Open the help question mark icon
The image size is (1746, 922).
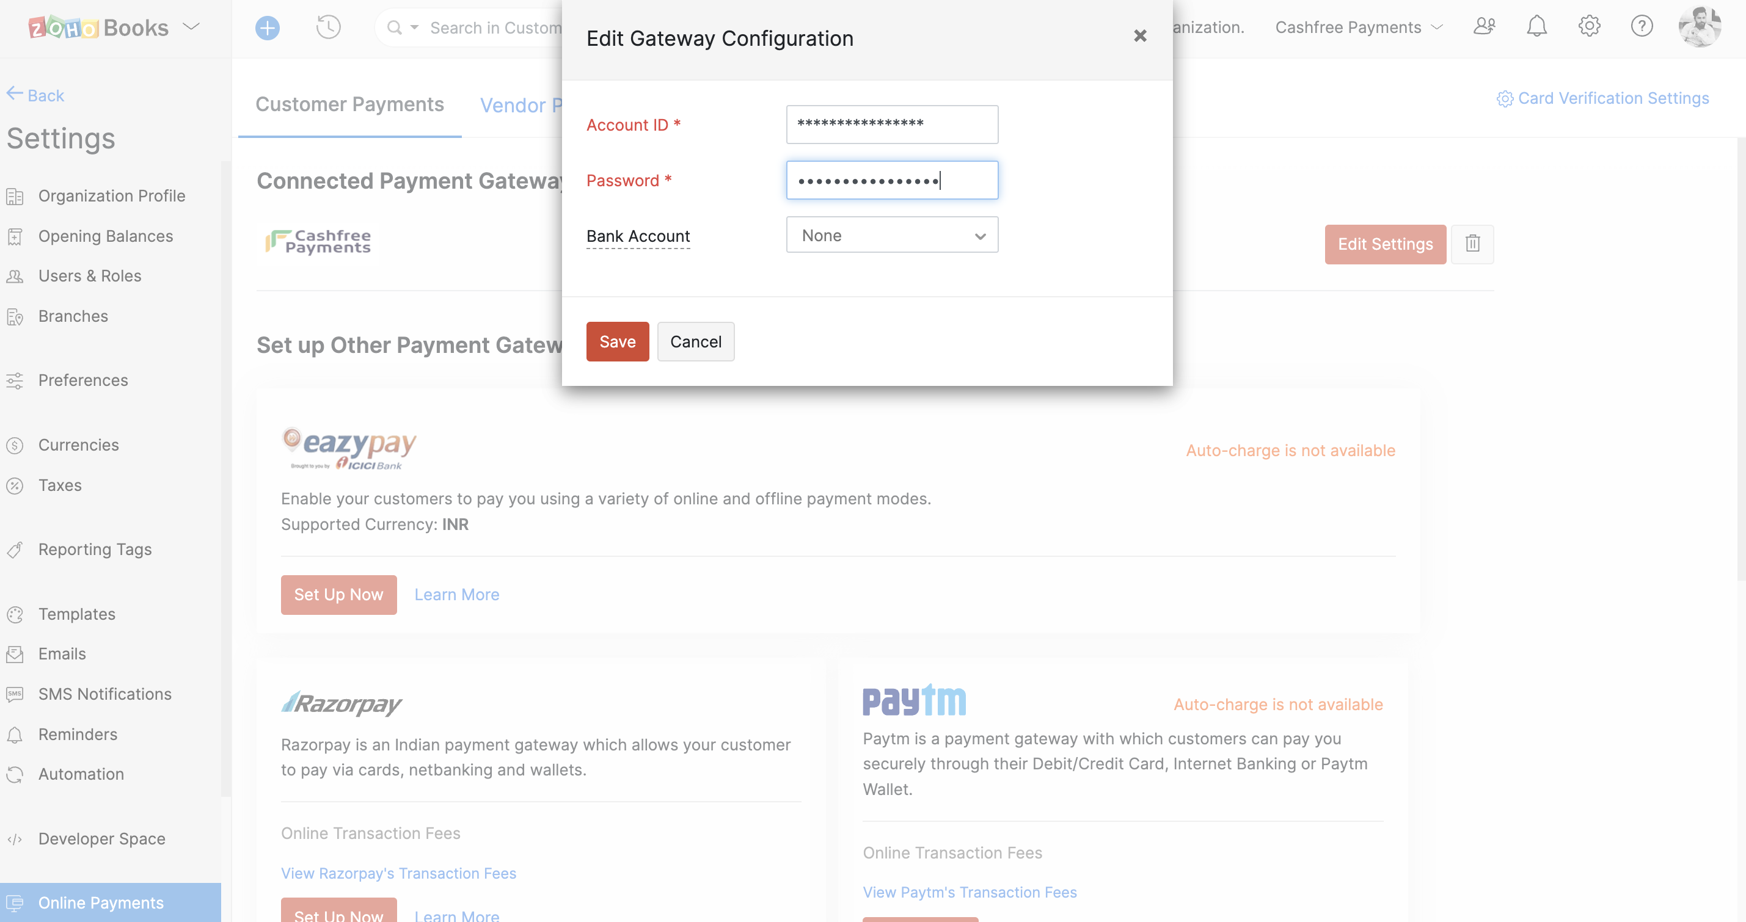[x=1641, y=26]
